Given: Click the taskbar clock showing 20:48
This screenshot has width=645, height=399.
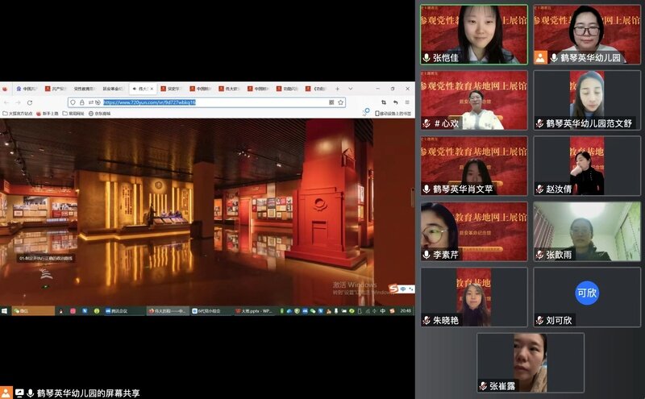Looking at the screenshot, I should 406,311.
